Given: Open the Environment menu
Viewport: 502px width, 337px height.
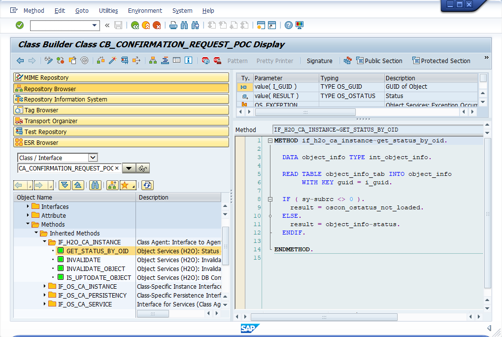Looking at the screenshot, I should point(145,10).
